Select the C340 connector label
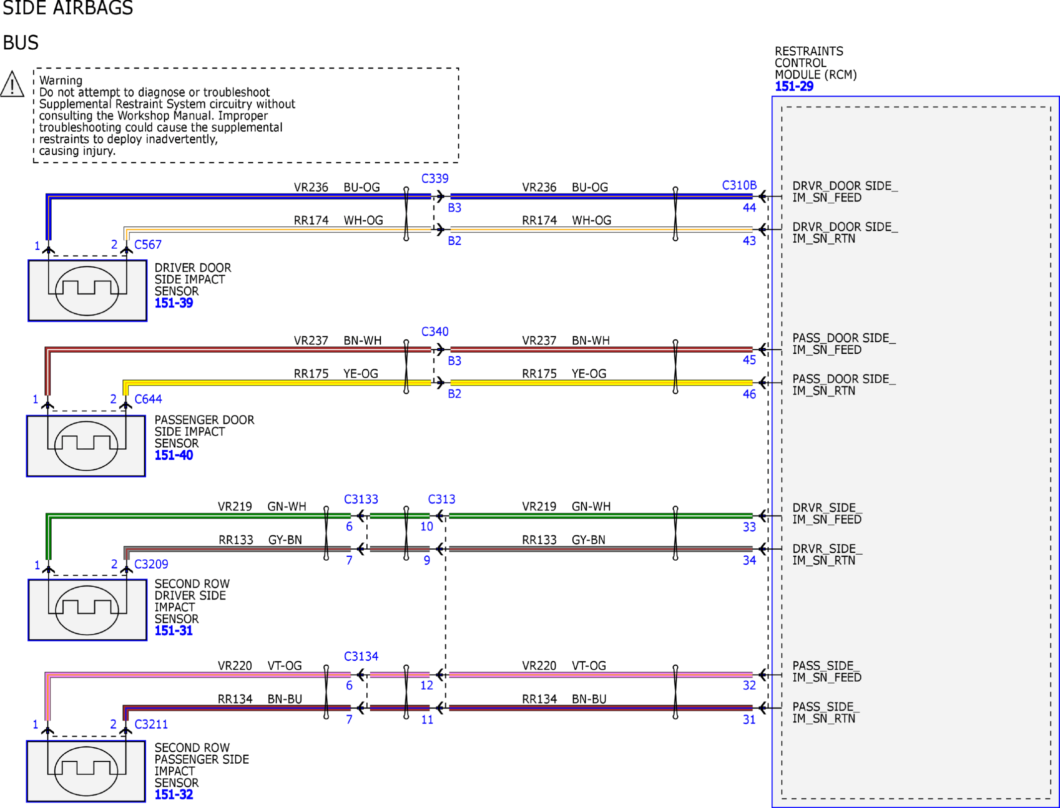 pos(435,332)
